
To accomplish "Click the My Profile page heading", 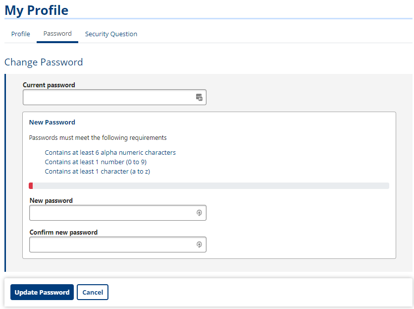I will 37,10.
